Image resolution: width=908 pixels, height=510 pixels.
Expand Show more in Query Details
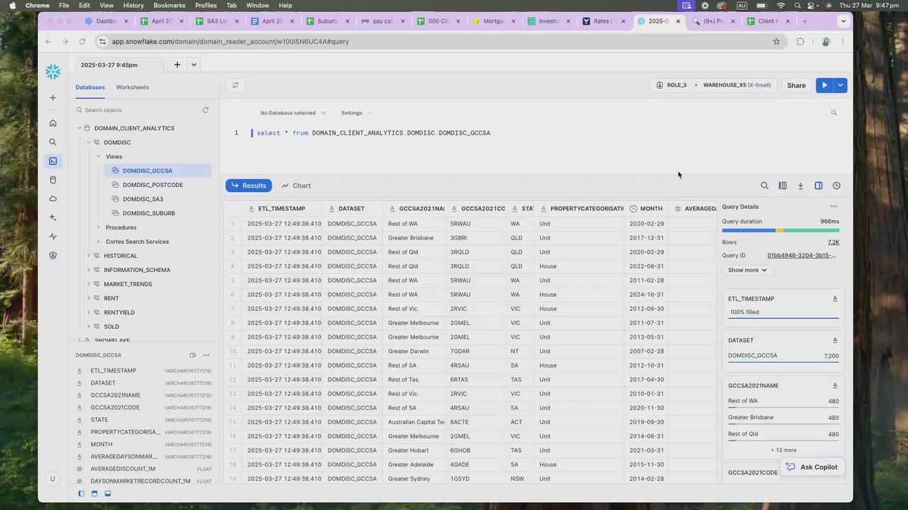pyautogui.click(x=747, y=270)
